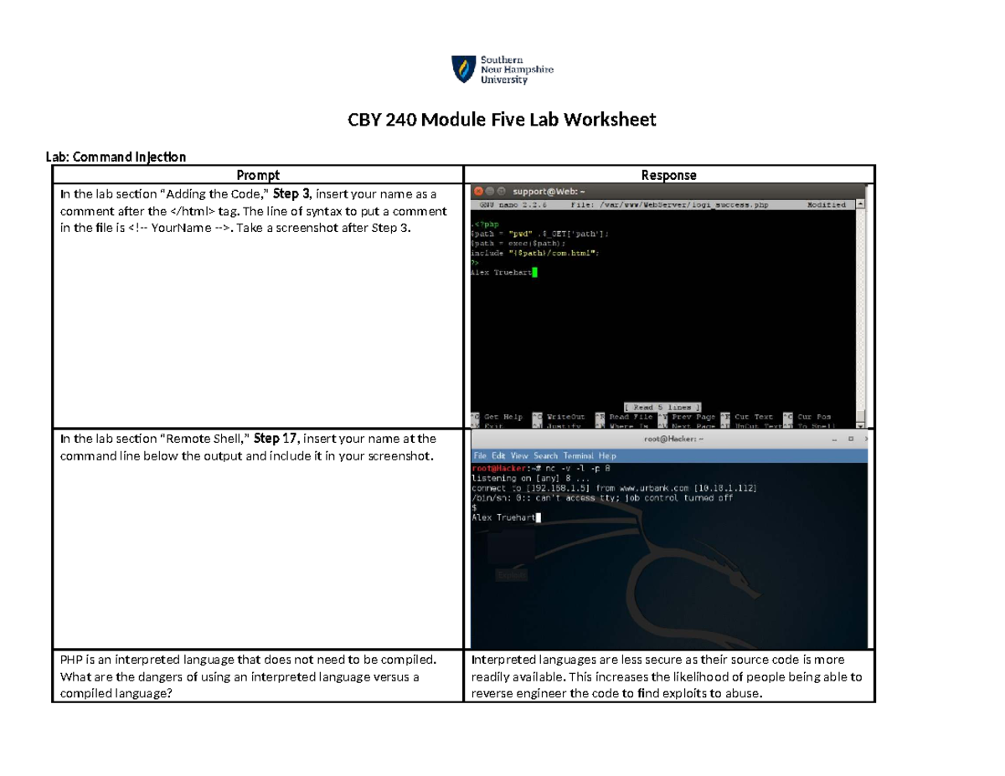The width and height of the screenshot is (1005, 776).
Task: Close the support@Web terminal window
Action: [x=478, y=189]
